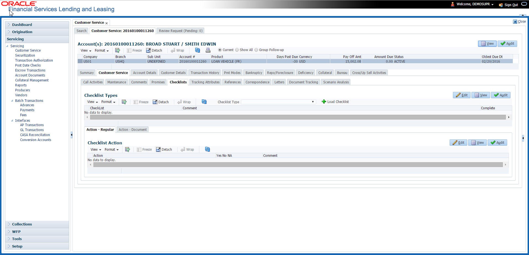Click the print icon in the account toolbar
Image resolution: width=529 pixels, height=255 pixels.
pyautogui.click(x=208, y=50)
